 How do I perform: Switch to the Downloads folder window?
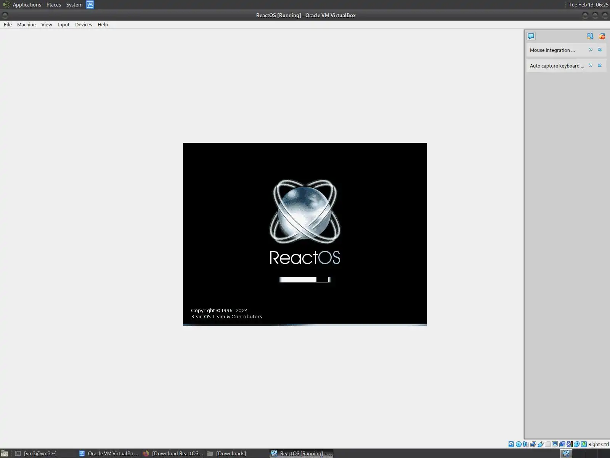(237, 453)
